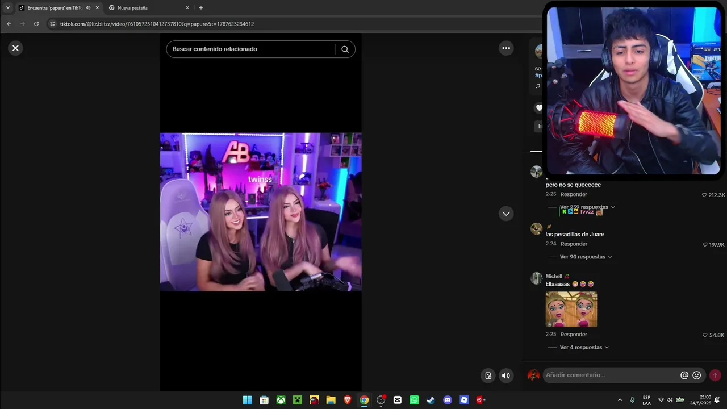
Task: Go to the next video arrow
Action: (x=506, y=214)
